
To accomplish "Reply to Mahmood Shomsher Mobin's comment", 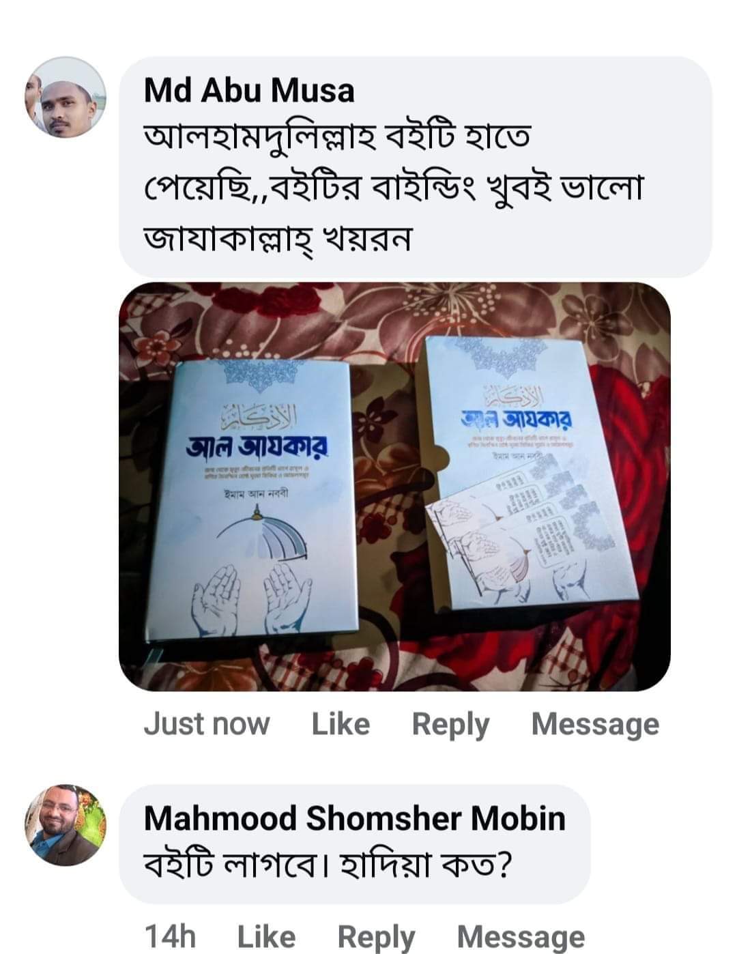I will (376, 938).
